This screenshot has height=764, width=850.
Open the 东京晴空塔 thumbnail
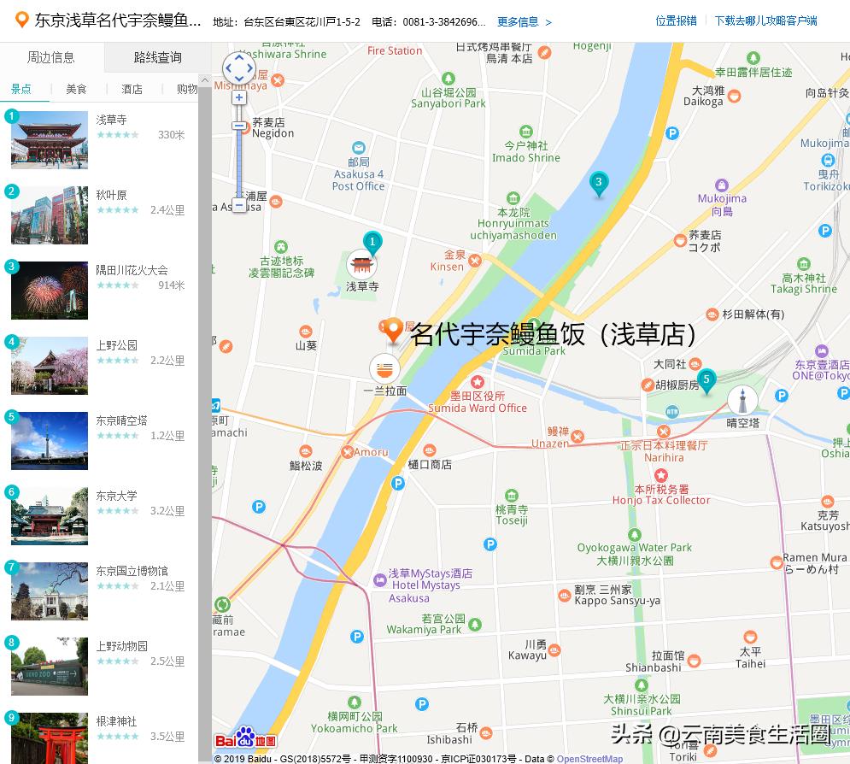pyautogui.click(x=50, y=441)
